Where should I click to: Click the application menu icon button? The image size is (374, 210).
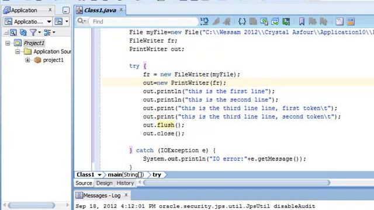(58, 22)
